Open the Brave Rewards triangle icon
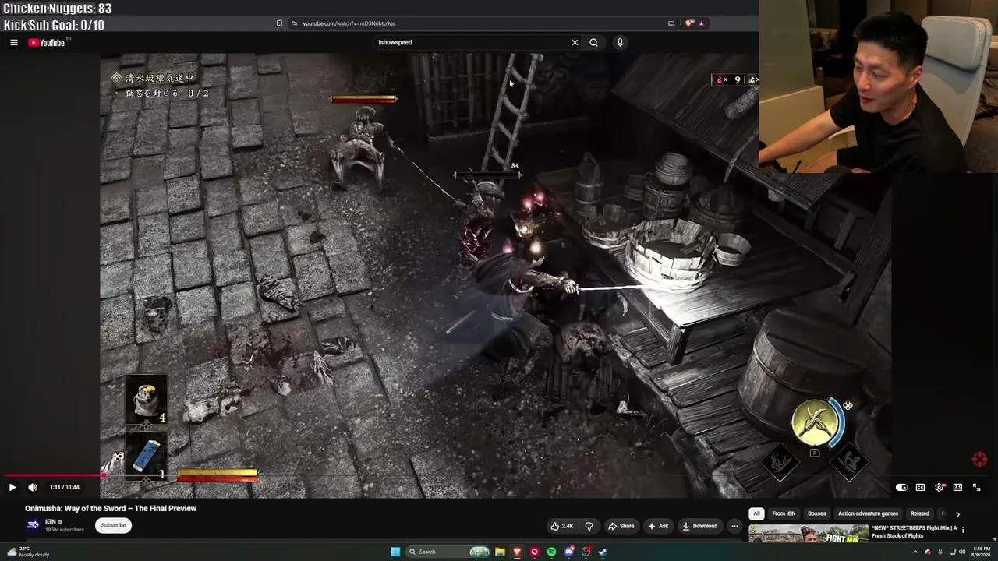998x561 pixels. pyautogui.click(x=701, y=23)
